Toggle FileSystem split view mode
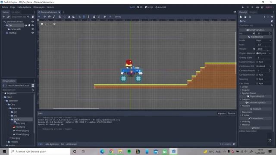Viewport: 276px width, 155px height. click(x=33, y=85)
